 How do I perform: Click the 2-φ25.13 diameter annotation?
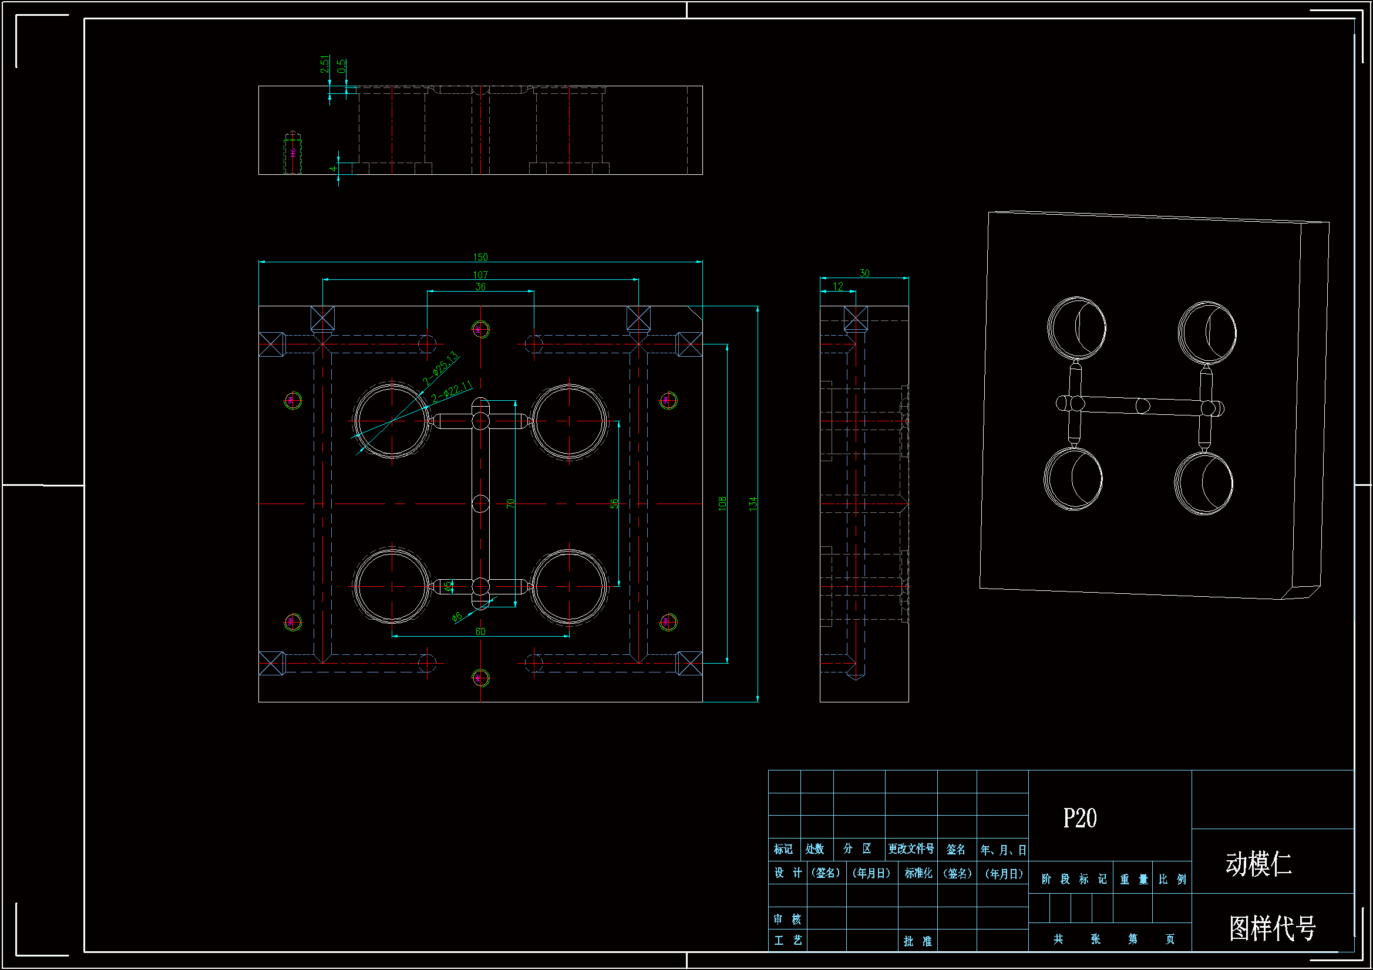pyautogui.click(x=440, y=368)
